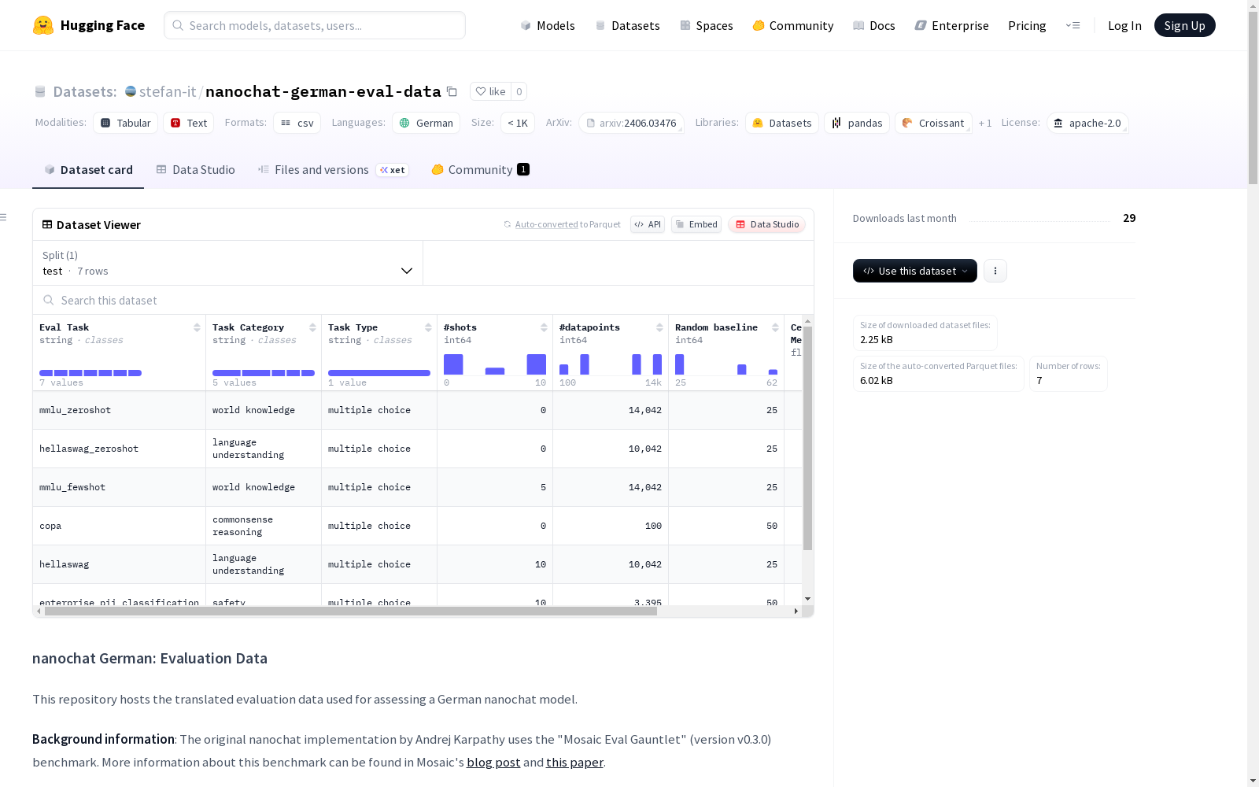Click the Croissant library tag
1259x787 pixels.
(x=933, y=123)
